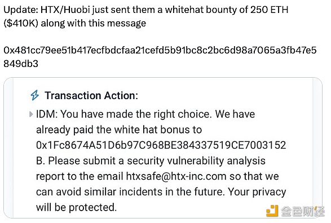Click the HTX/Huobi text in update

(65, 10)
